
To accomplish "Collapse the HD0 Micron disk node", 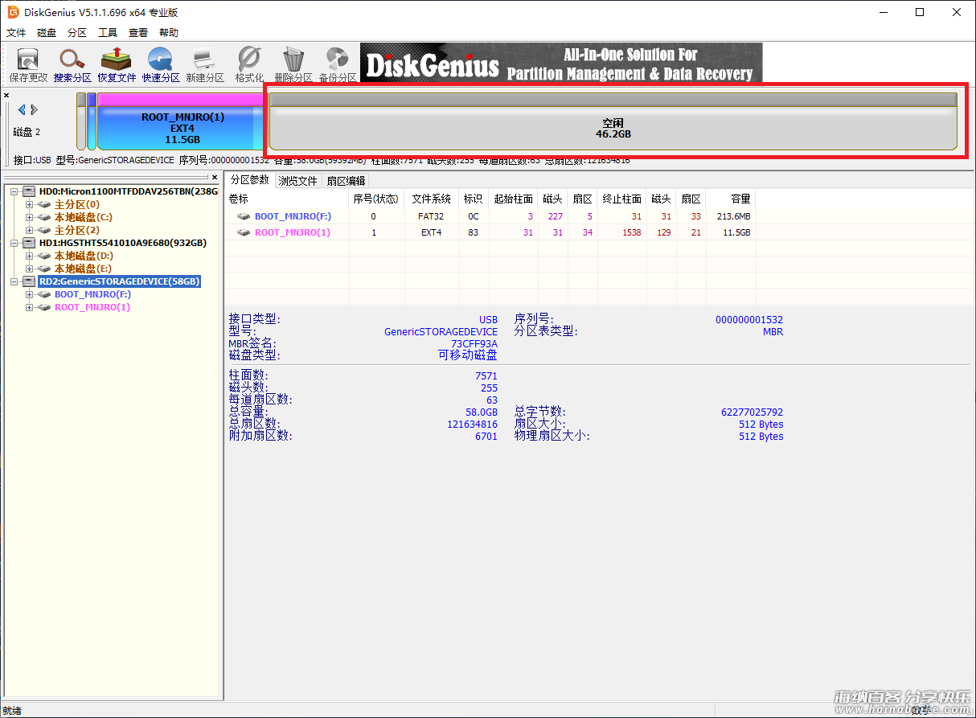I will point(14,191).
